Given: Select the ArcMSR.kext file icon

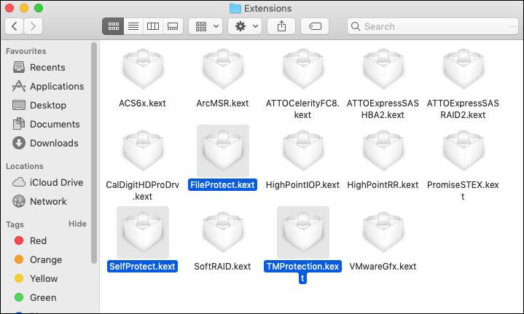Looking at the screenshot, I should tap(223, 68).
